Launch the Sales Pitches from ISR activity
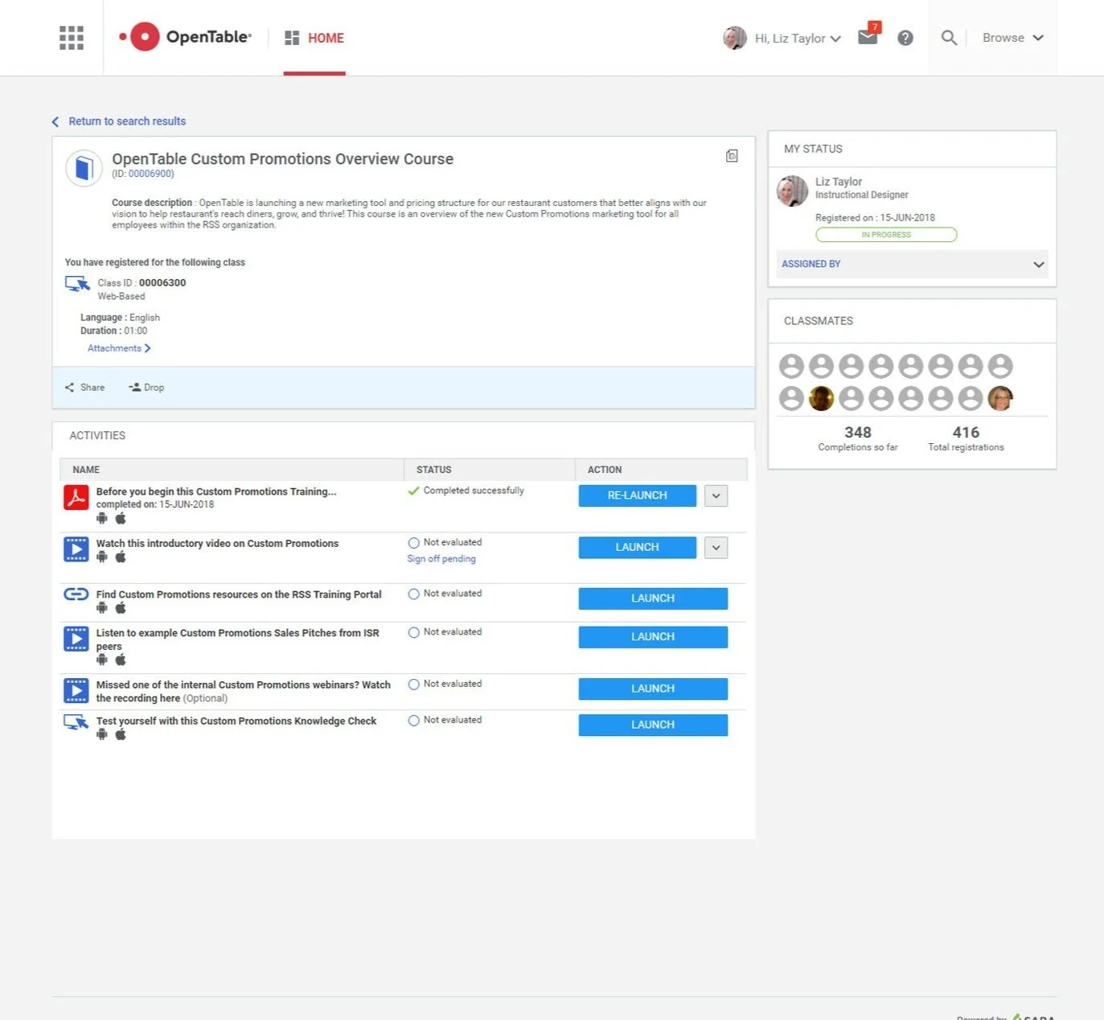The image size is (1104, 1020). pyautogui.click(x=653, y=637)
